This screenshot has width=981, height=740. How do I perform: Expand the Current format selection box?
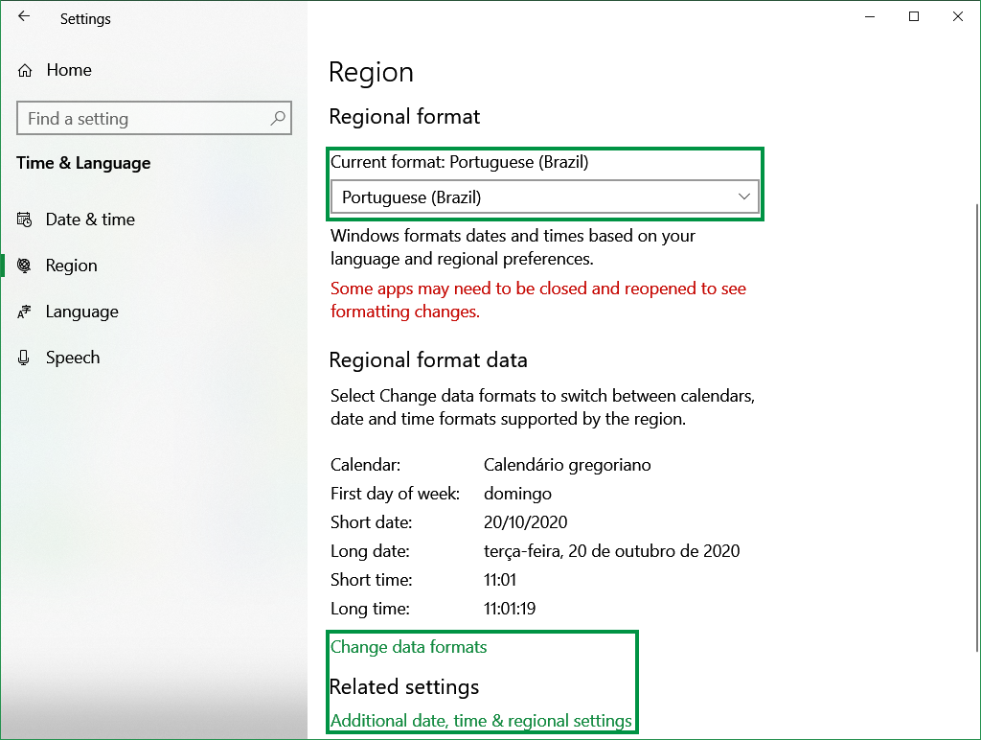pos(544,197)
